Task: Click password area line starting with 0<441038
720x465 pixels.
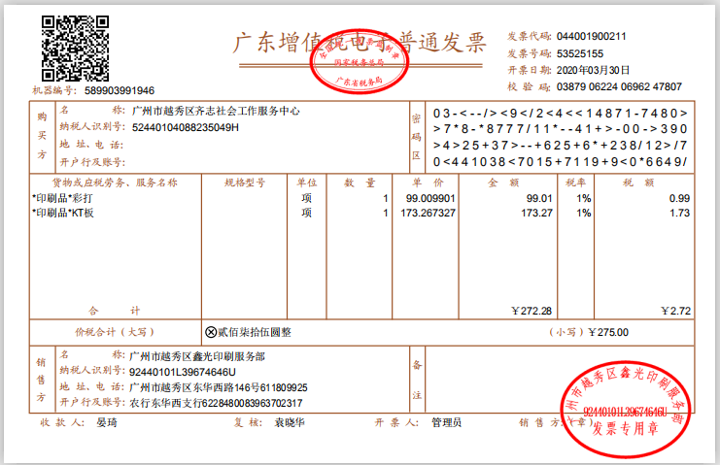Action: pos(561,162)
